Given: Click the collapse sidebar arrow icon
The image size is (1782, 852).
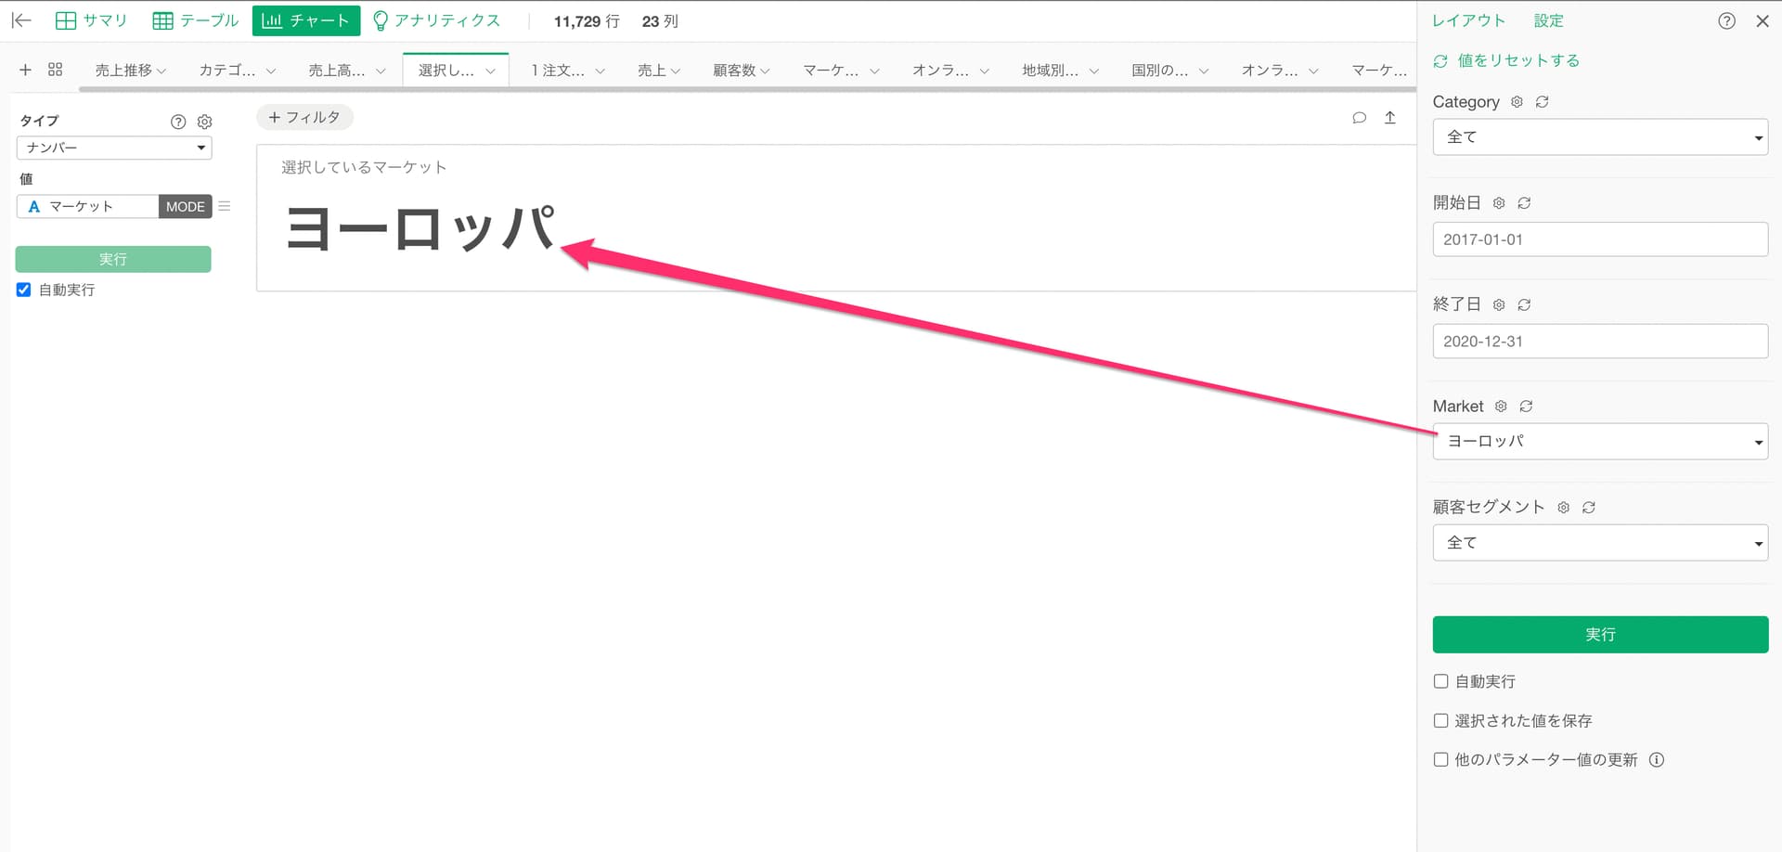Looking at the screenshot, I should (x=21, y=20).
